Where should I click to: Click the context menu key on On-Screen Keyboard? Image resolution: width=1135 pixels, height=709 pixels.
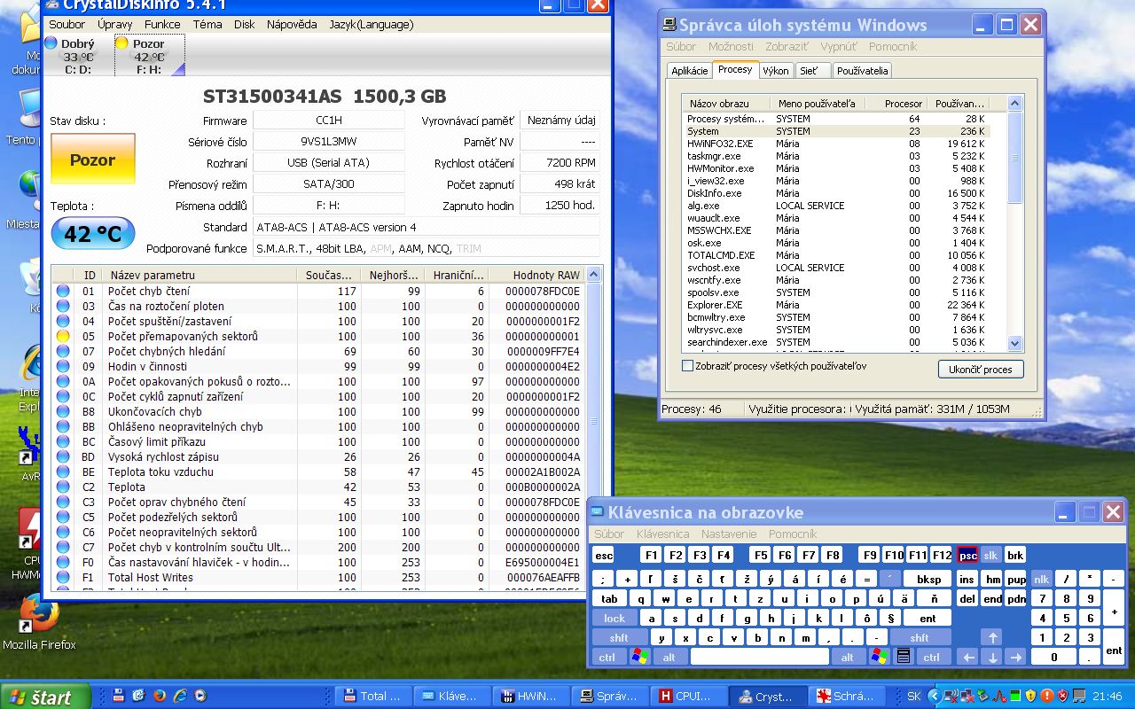[x=904, y=657]
